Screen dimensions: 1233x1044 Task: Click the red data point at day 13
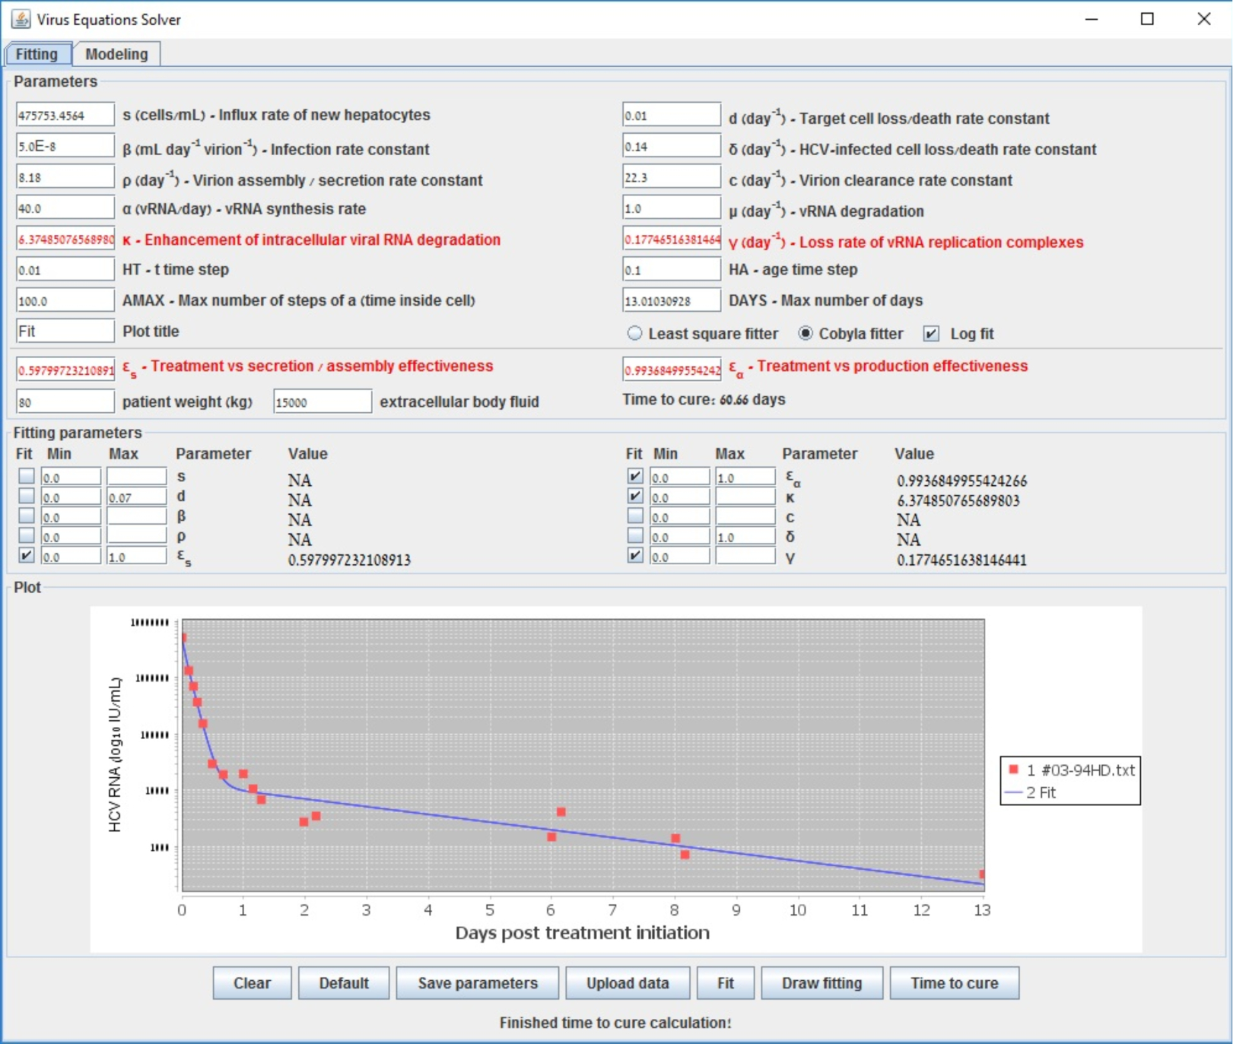pyautogui.click(x=982, y=874)
